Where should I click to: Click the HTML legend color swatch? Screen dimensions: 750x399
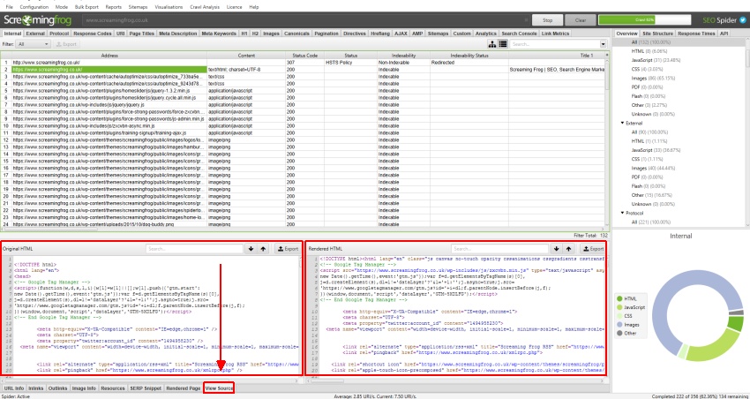pyautogui.click(x=620, y=298)
